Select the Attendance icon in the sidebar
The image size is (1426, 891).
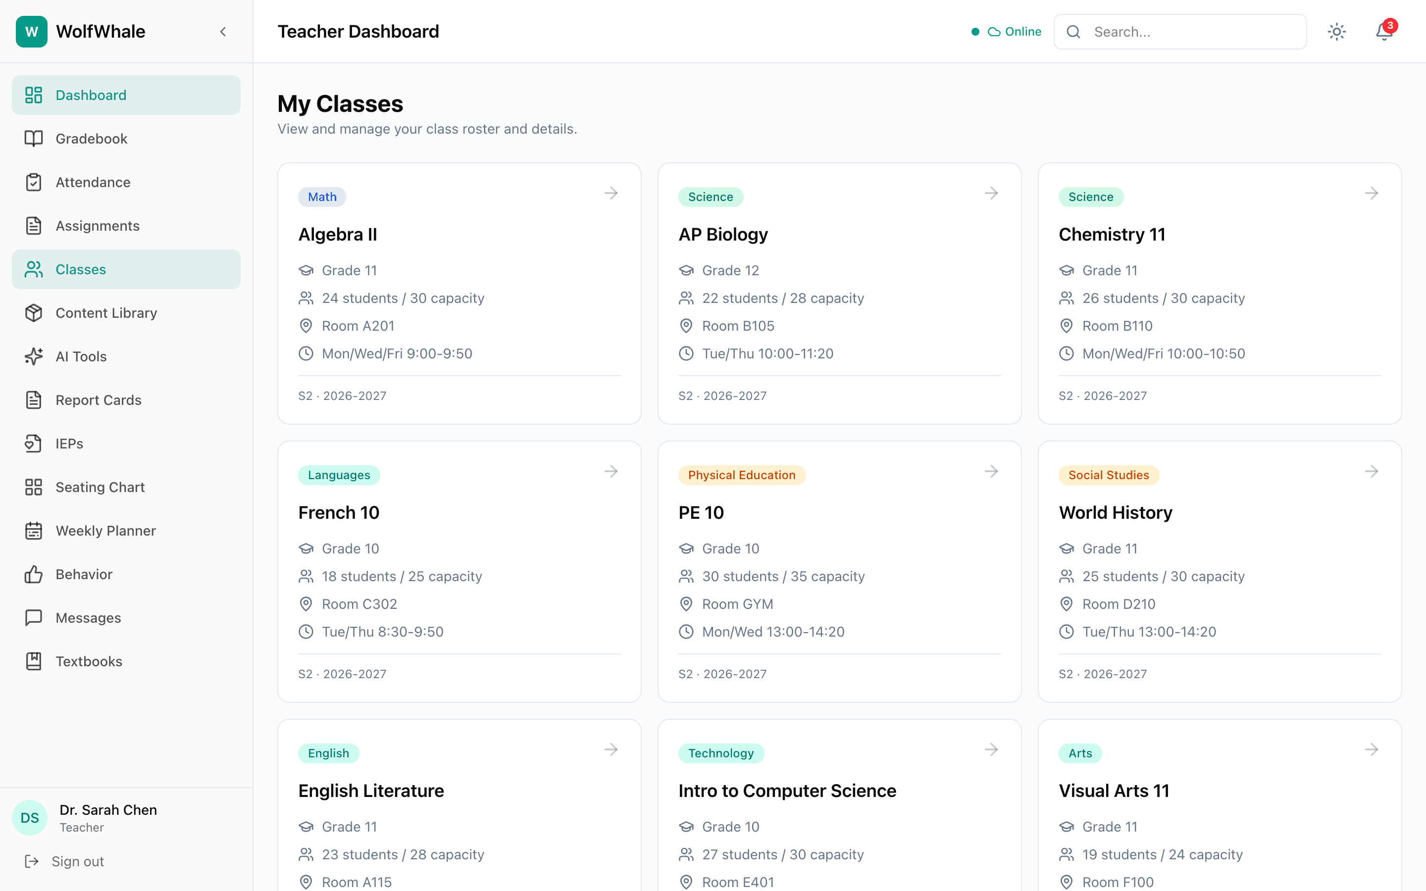pos(34,182)
